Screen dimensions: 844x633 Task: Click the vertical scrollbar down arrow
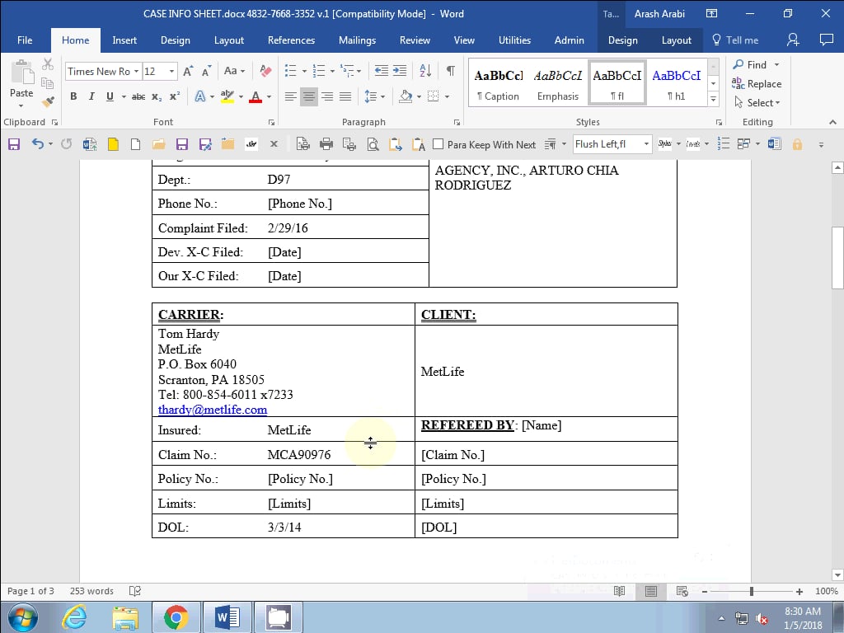pos(837,575)
